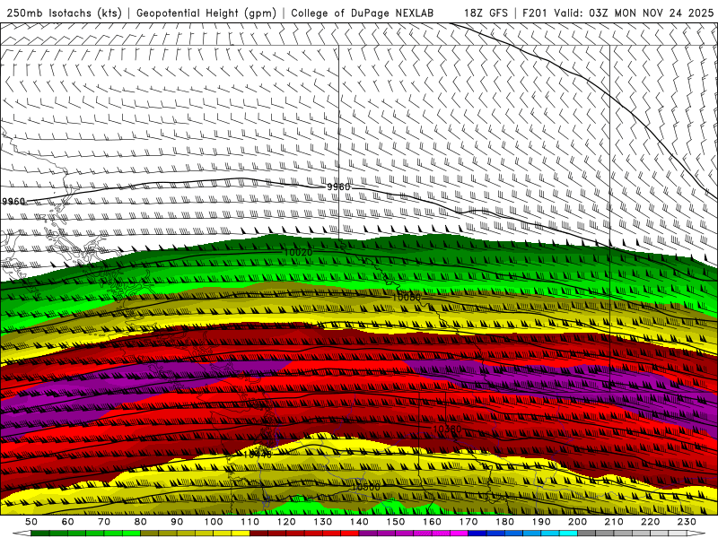Click the 140 label on the color scale
This screenshot has width=718, height=538.
click(359, 522)
